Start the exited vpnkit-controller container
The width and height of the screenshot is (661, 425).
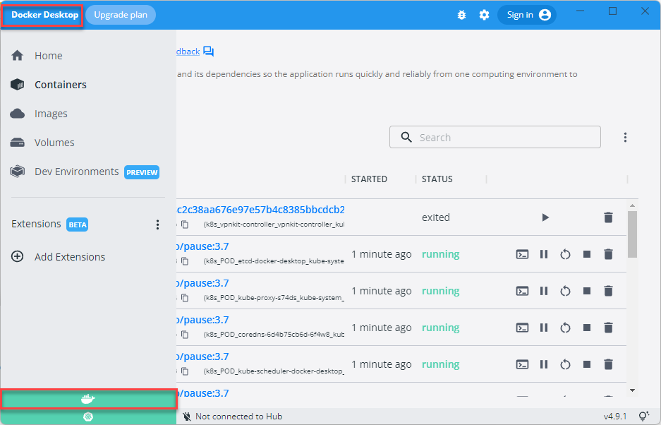(x=545, y=217)
